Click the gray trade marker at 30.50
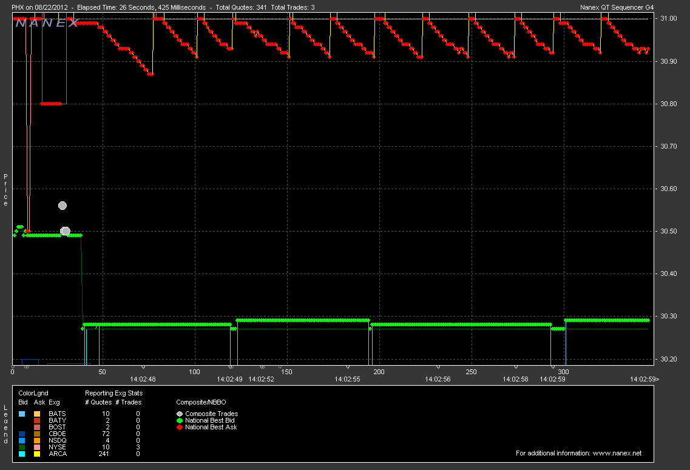Screen dimensions: 690x470 point(65,231)
